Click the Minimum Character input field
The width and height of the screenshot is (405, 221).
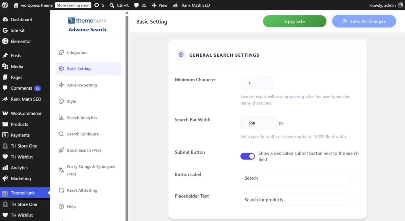[257, 83]
